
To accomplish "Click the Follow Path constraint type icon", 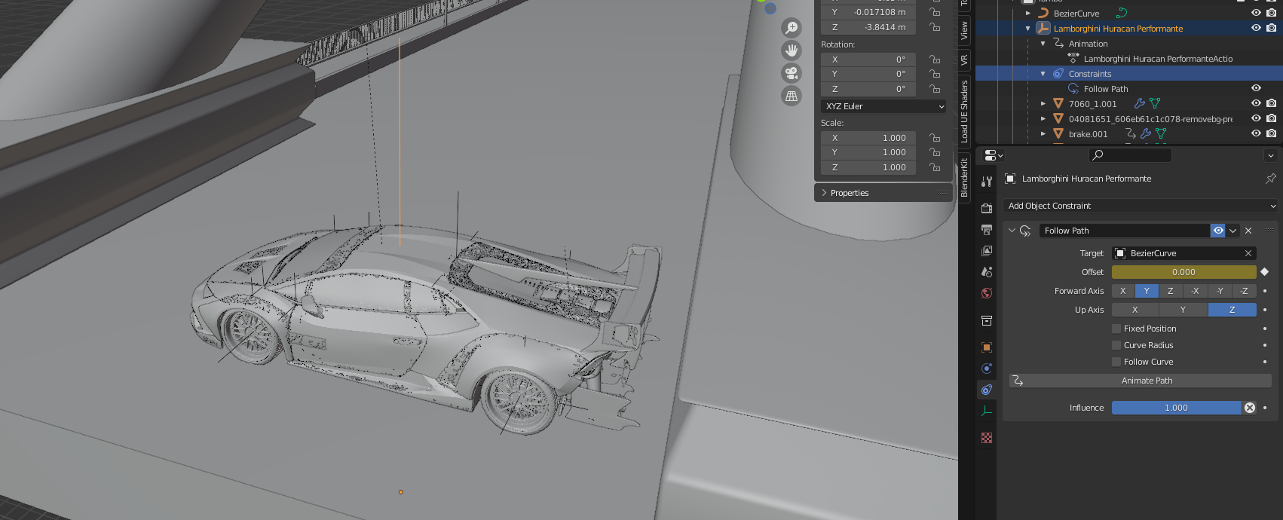I will point(1025,231).
